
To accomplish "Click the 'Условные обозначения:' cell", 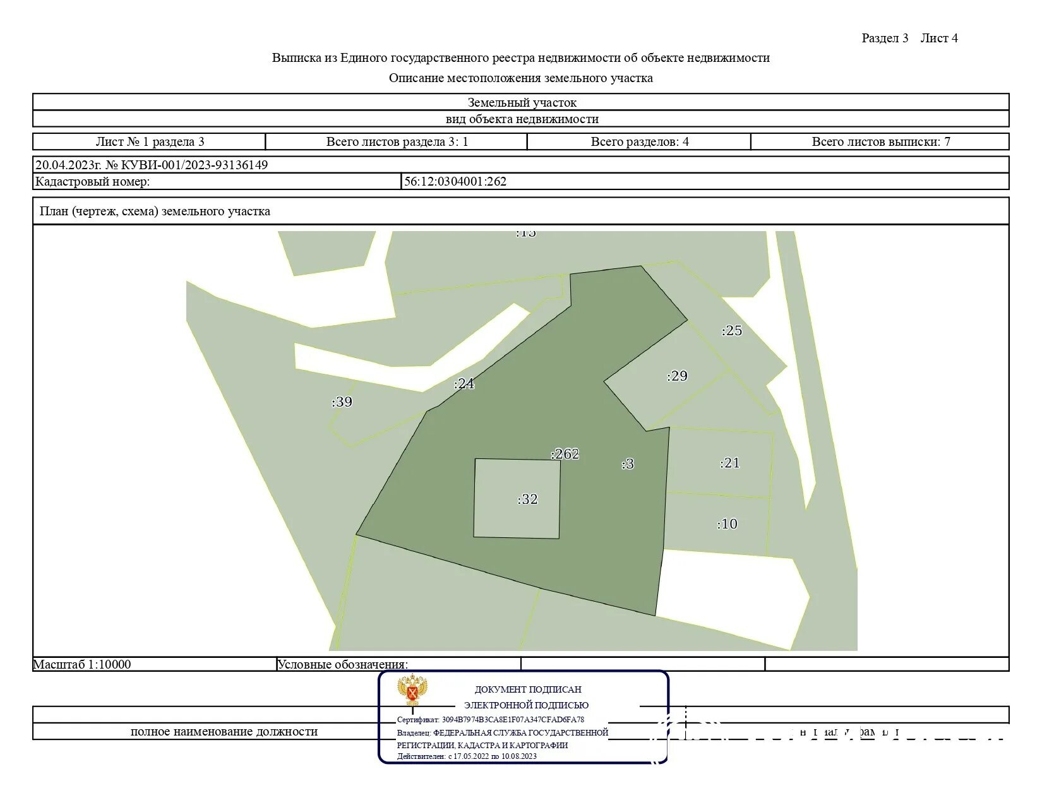I will coord(398,664).
